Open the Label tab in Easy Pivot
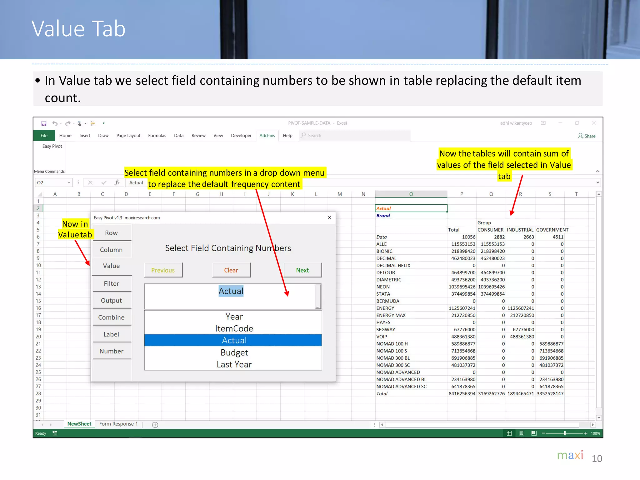This screenshot has width=640, height=480. coord(112,334)
